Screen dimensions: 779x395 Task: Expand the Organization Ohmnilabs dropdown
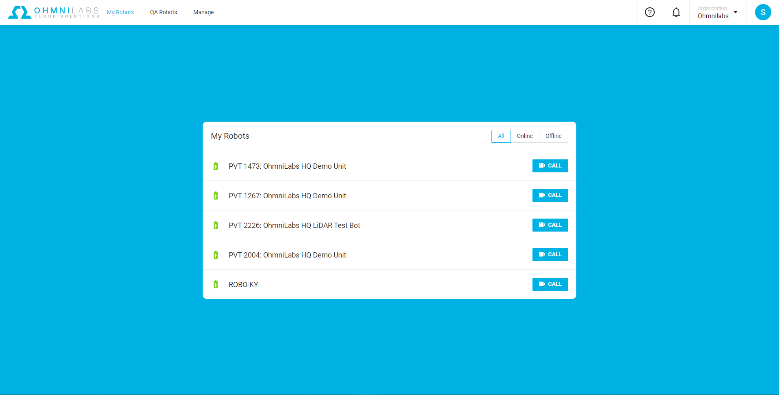[x=717, y=13]
